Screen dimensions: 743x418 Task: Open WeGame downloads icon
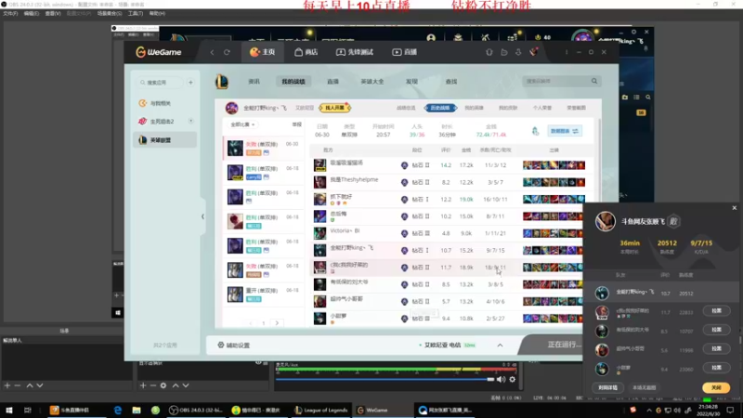[518, 52]
